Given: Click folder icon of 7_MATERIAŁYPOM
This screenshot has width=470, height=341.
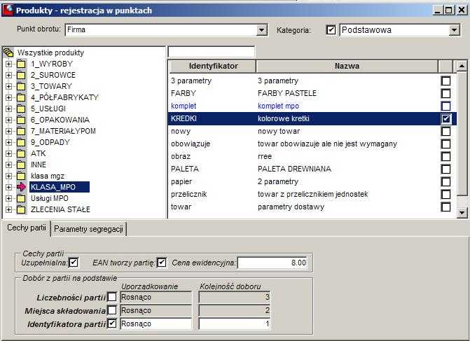Looking at the screenshot, I should coord(21,131).
